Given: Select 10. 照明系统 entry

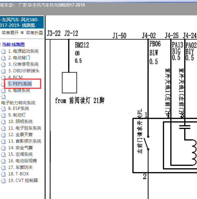Looking at the screenshot, I should [x=20, y=121].
